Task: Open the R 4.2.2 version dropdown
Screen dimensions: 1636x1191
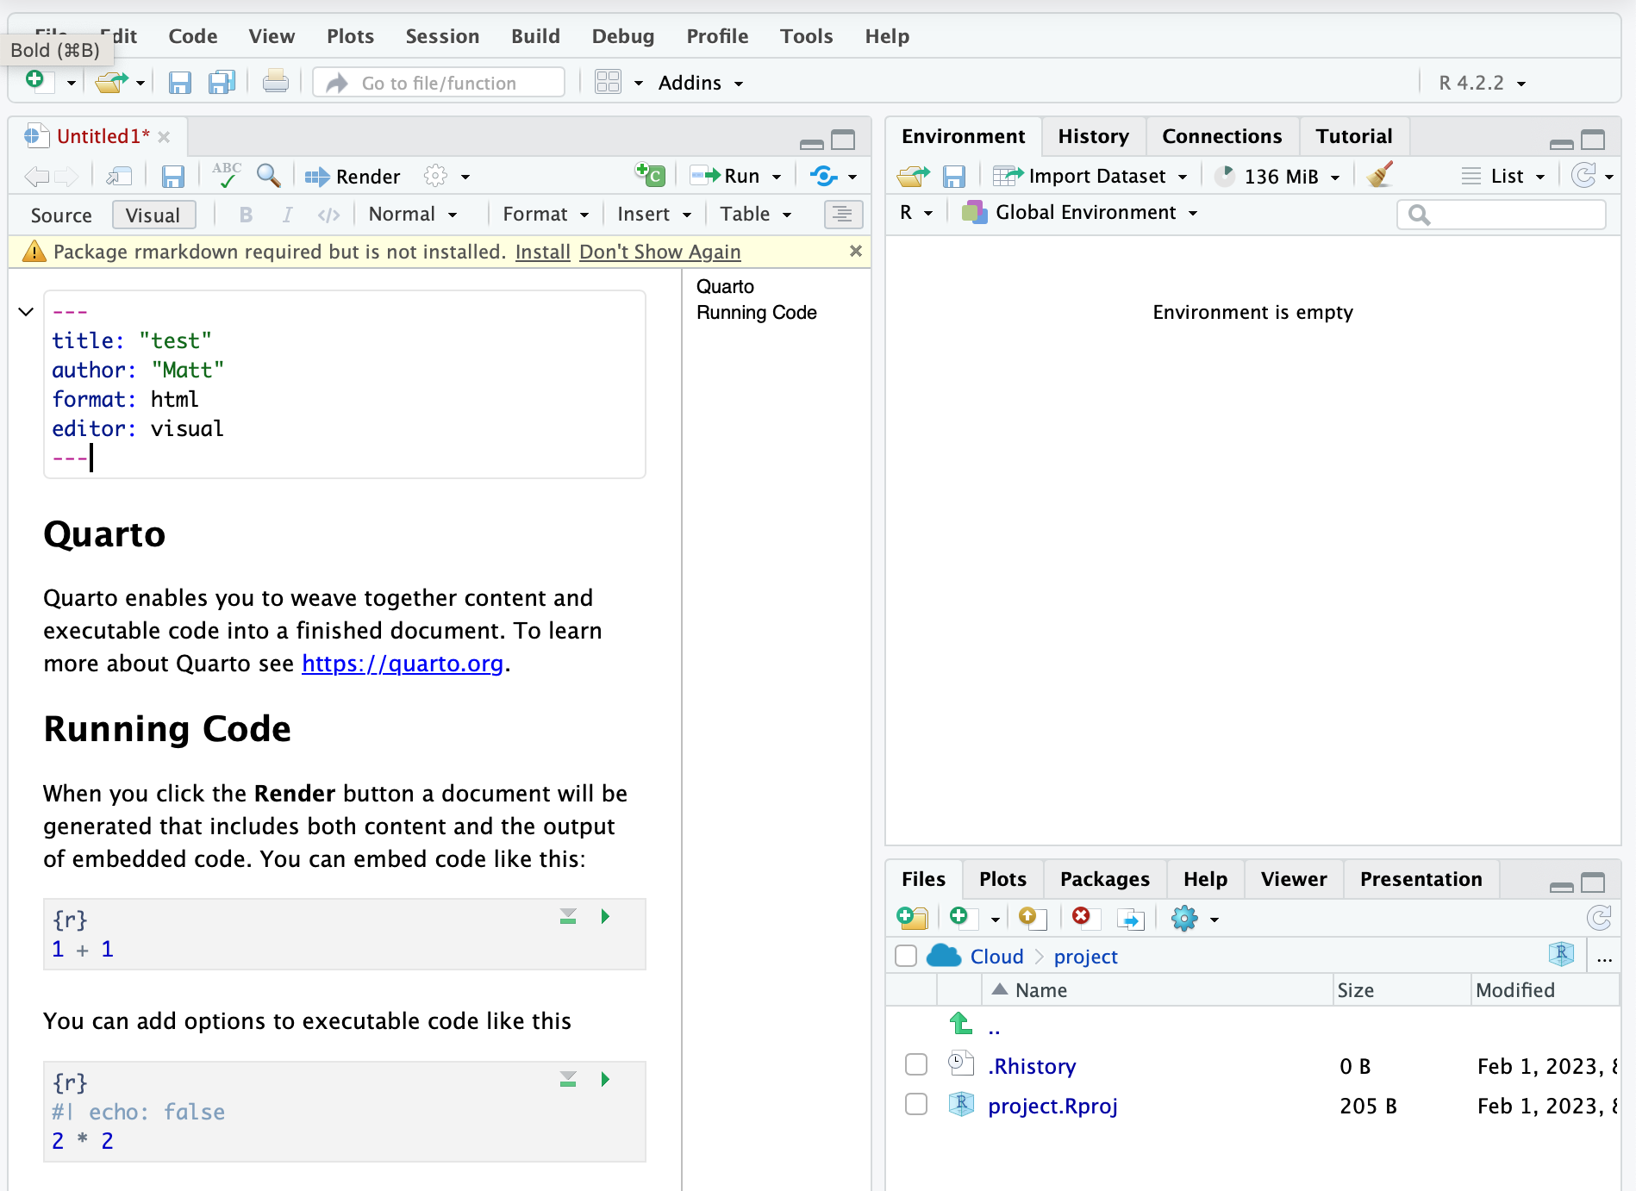Action: tap(1483, 83)
